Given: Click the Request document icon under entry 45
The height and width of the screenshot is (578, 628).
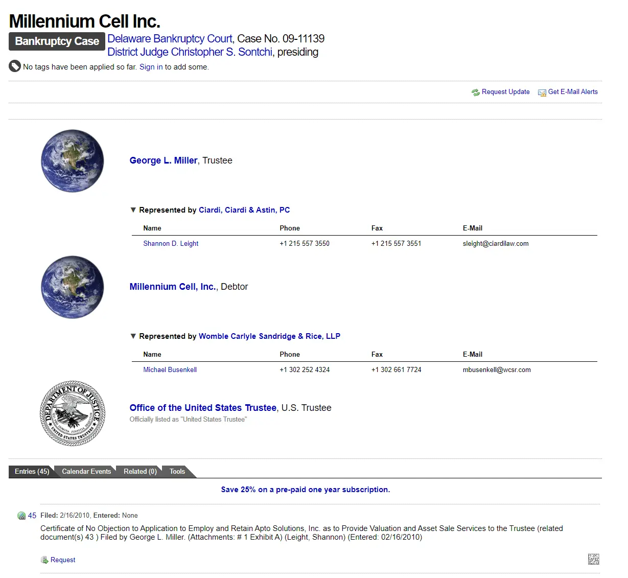Looking at the screenshot, I should (x=44, y=560).
